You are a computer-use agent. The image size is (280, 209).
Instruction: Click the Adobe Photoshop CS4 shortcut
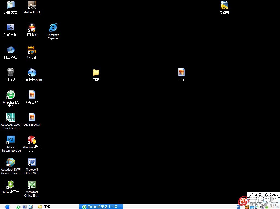coord(10,144)
